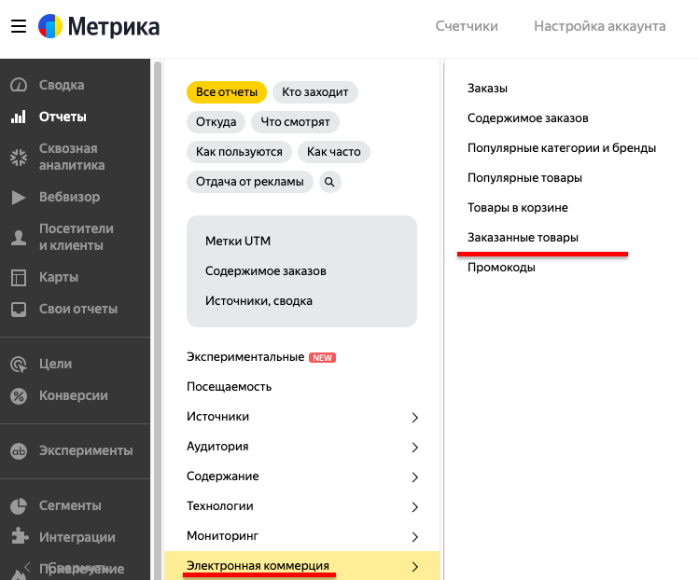Click the Электронная коммерция category label
This screenshot has height=580, width=698.
[258, 566]
